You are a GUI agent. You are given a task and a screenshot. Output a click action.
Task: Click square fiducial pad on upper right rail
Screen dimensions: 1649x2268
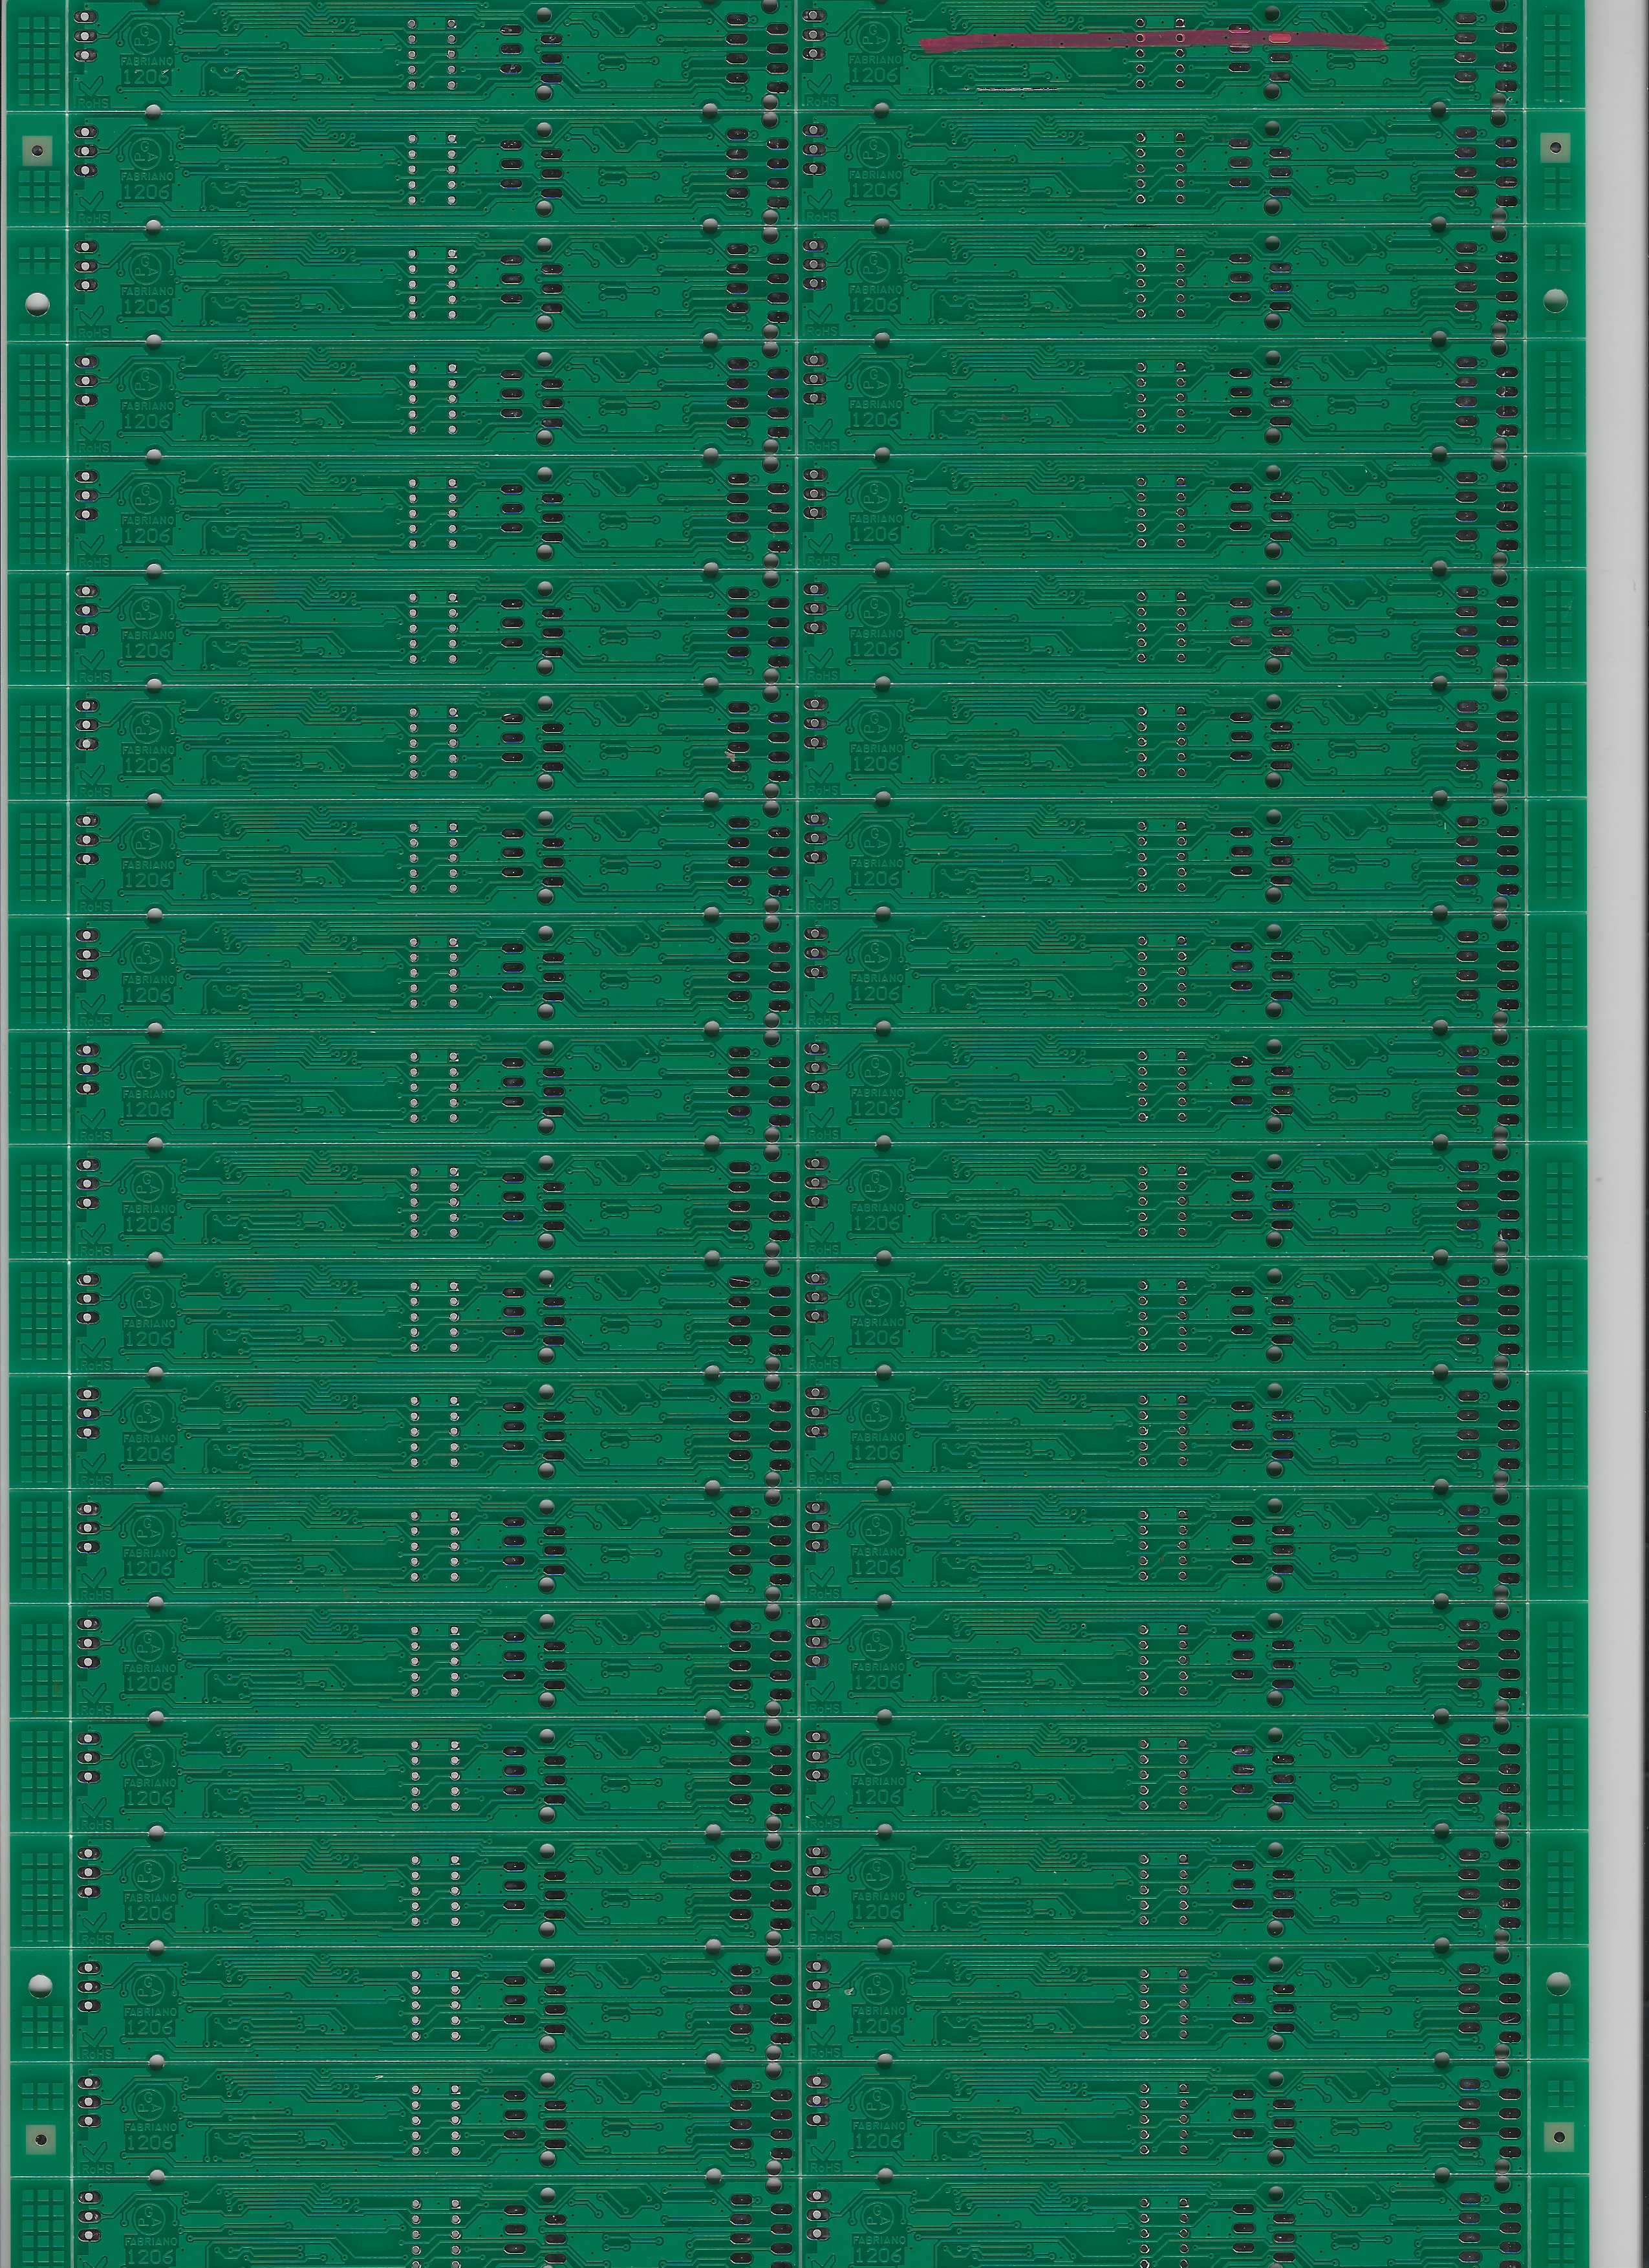click(1556, 149)
